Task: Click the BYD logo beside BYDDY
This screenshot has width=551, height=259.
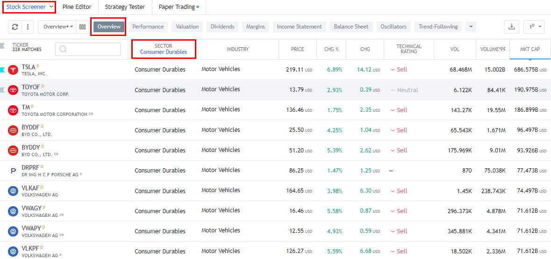Action: click(13, 151)
